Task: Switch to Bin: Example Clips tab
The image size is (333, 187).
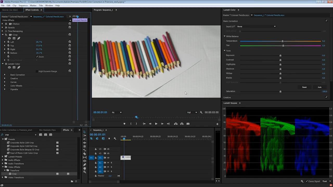Action: 47,130
